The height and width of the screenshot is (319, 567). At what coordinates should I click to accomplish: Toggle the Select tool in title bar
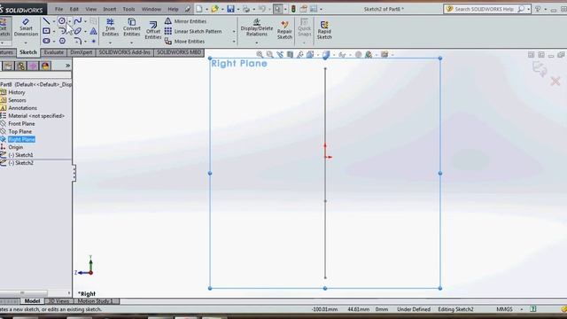277,9
